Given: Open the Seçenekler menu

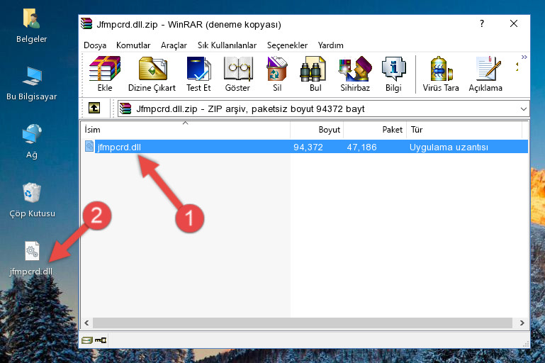Looking at the screenshot, I should (x=287, y=45).
